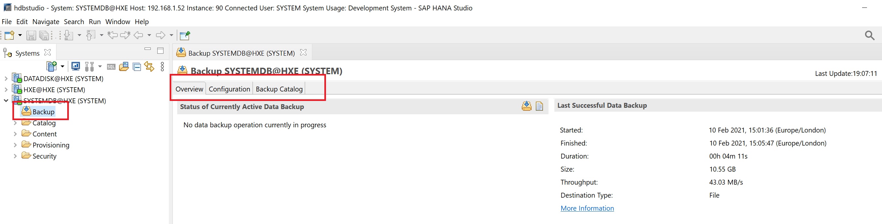
Task: Click the Add System icon in Systems panel
Action: click(51, 66)
